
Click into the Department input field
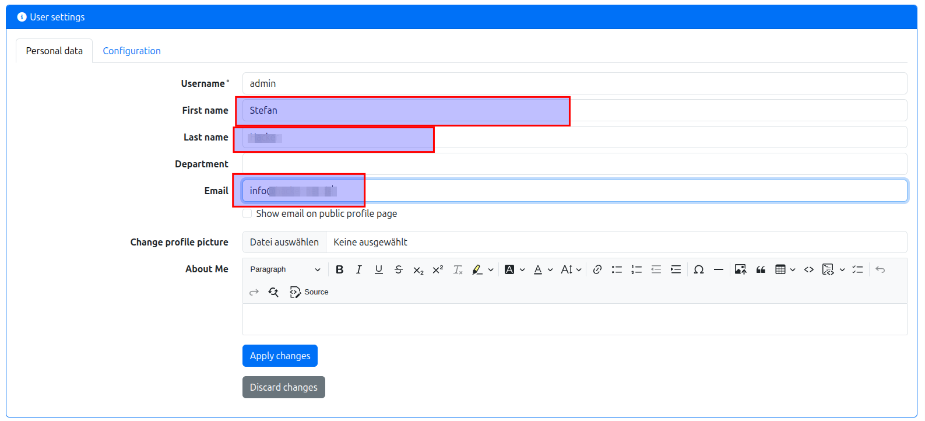coord(574,164)
